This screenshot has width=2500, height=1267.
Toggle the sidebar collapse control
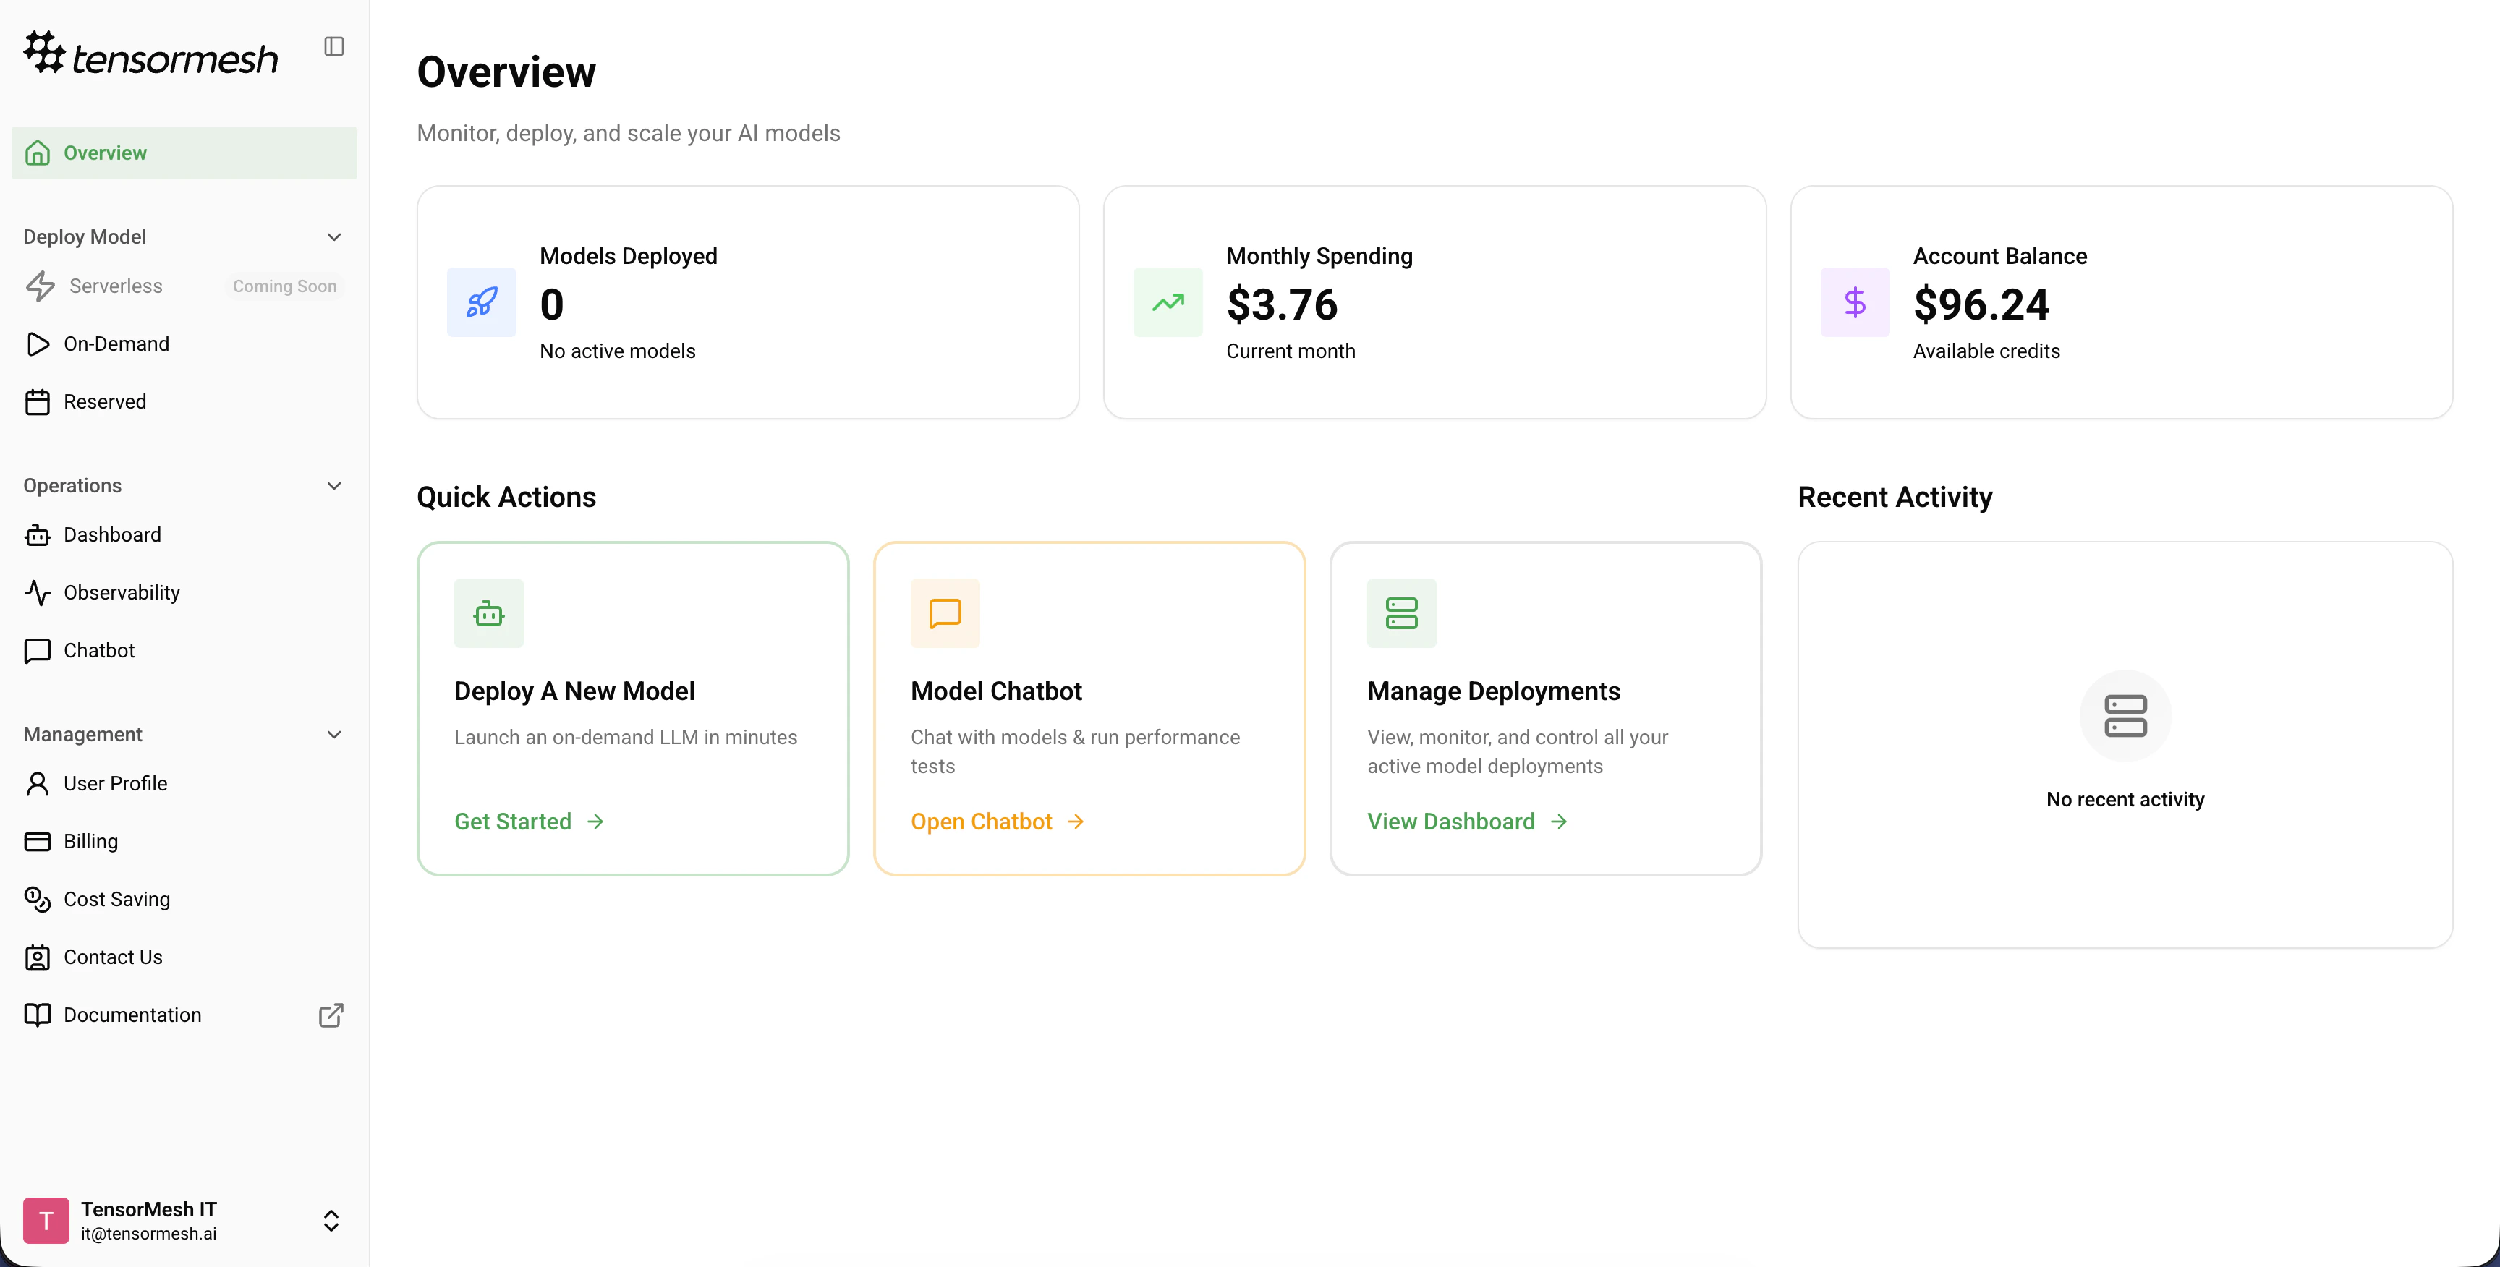(x=334, y=46)
